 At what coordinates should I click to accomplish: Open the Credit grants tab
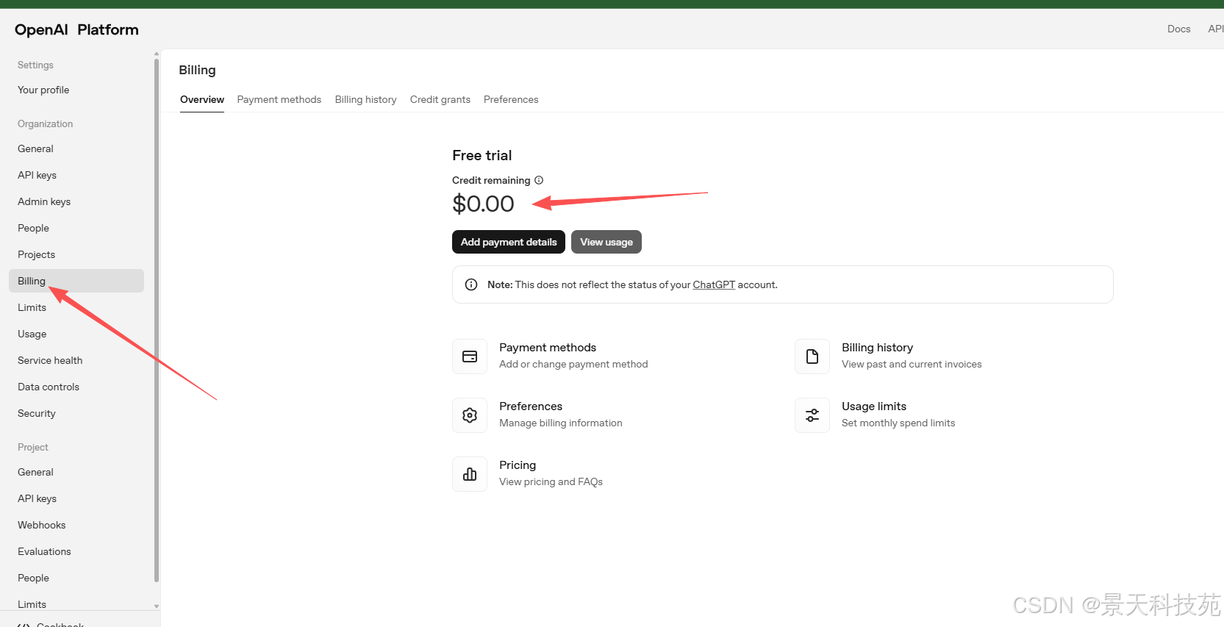(x=440, y=99)
